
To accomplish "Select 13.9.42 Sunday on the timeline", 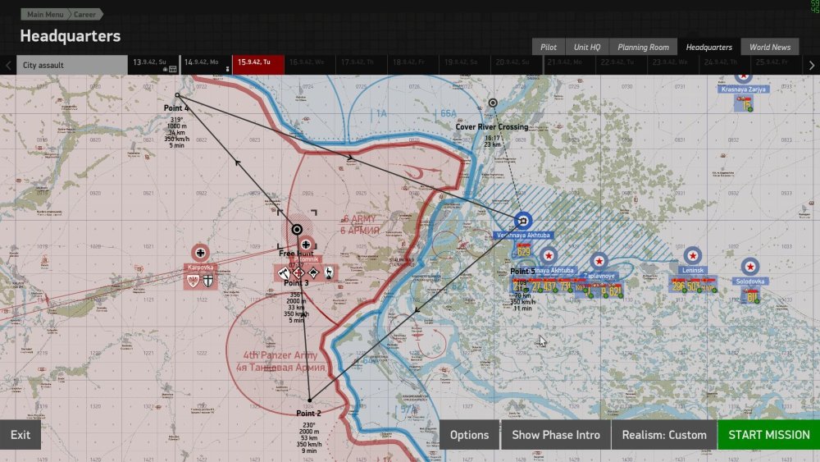I will (153, 65).
